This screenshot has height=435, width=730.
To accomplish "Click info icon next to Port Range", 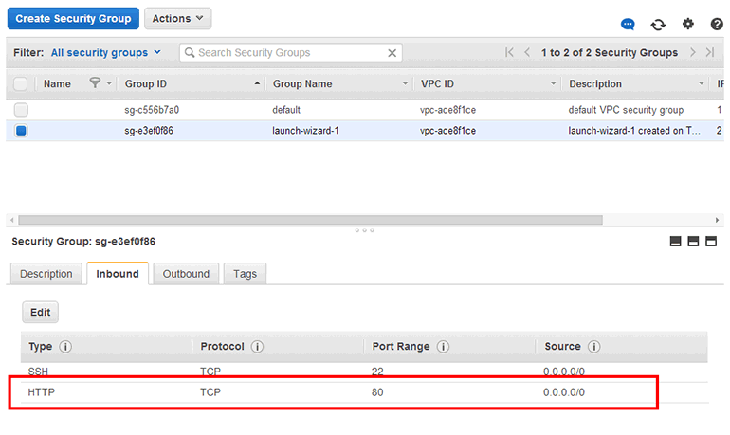I will pyautogui.click(x=443, y=347).
